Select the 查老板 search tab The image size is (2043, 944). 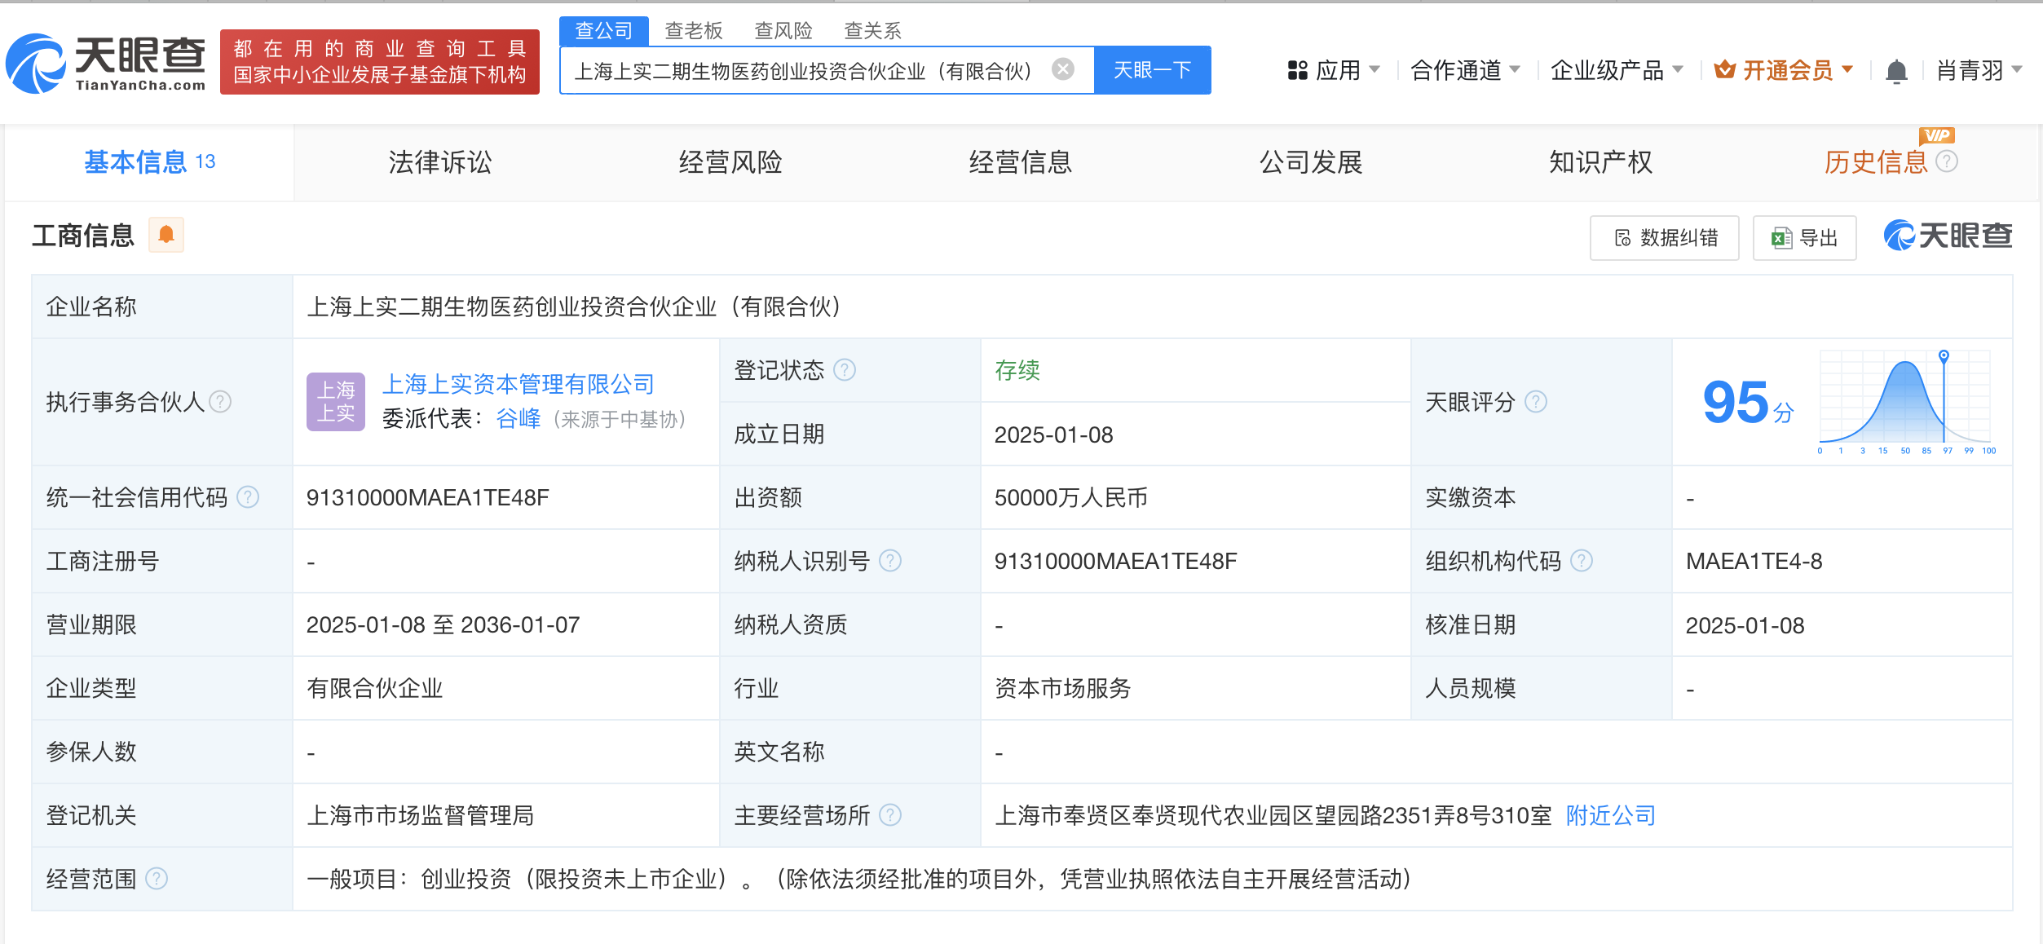pyautogui.click(x=694, y=31)
